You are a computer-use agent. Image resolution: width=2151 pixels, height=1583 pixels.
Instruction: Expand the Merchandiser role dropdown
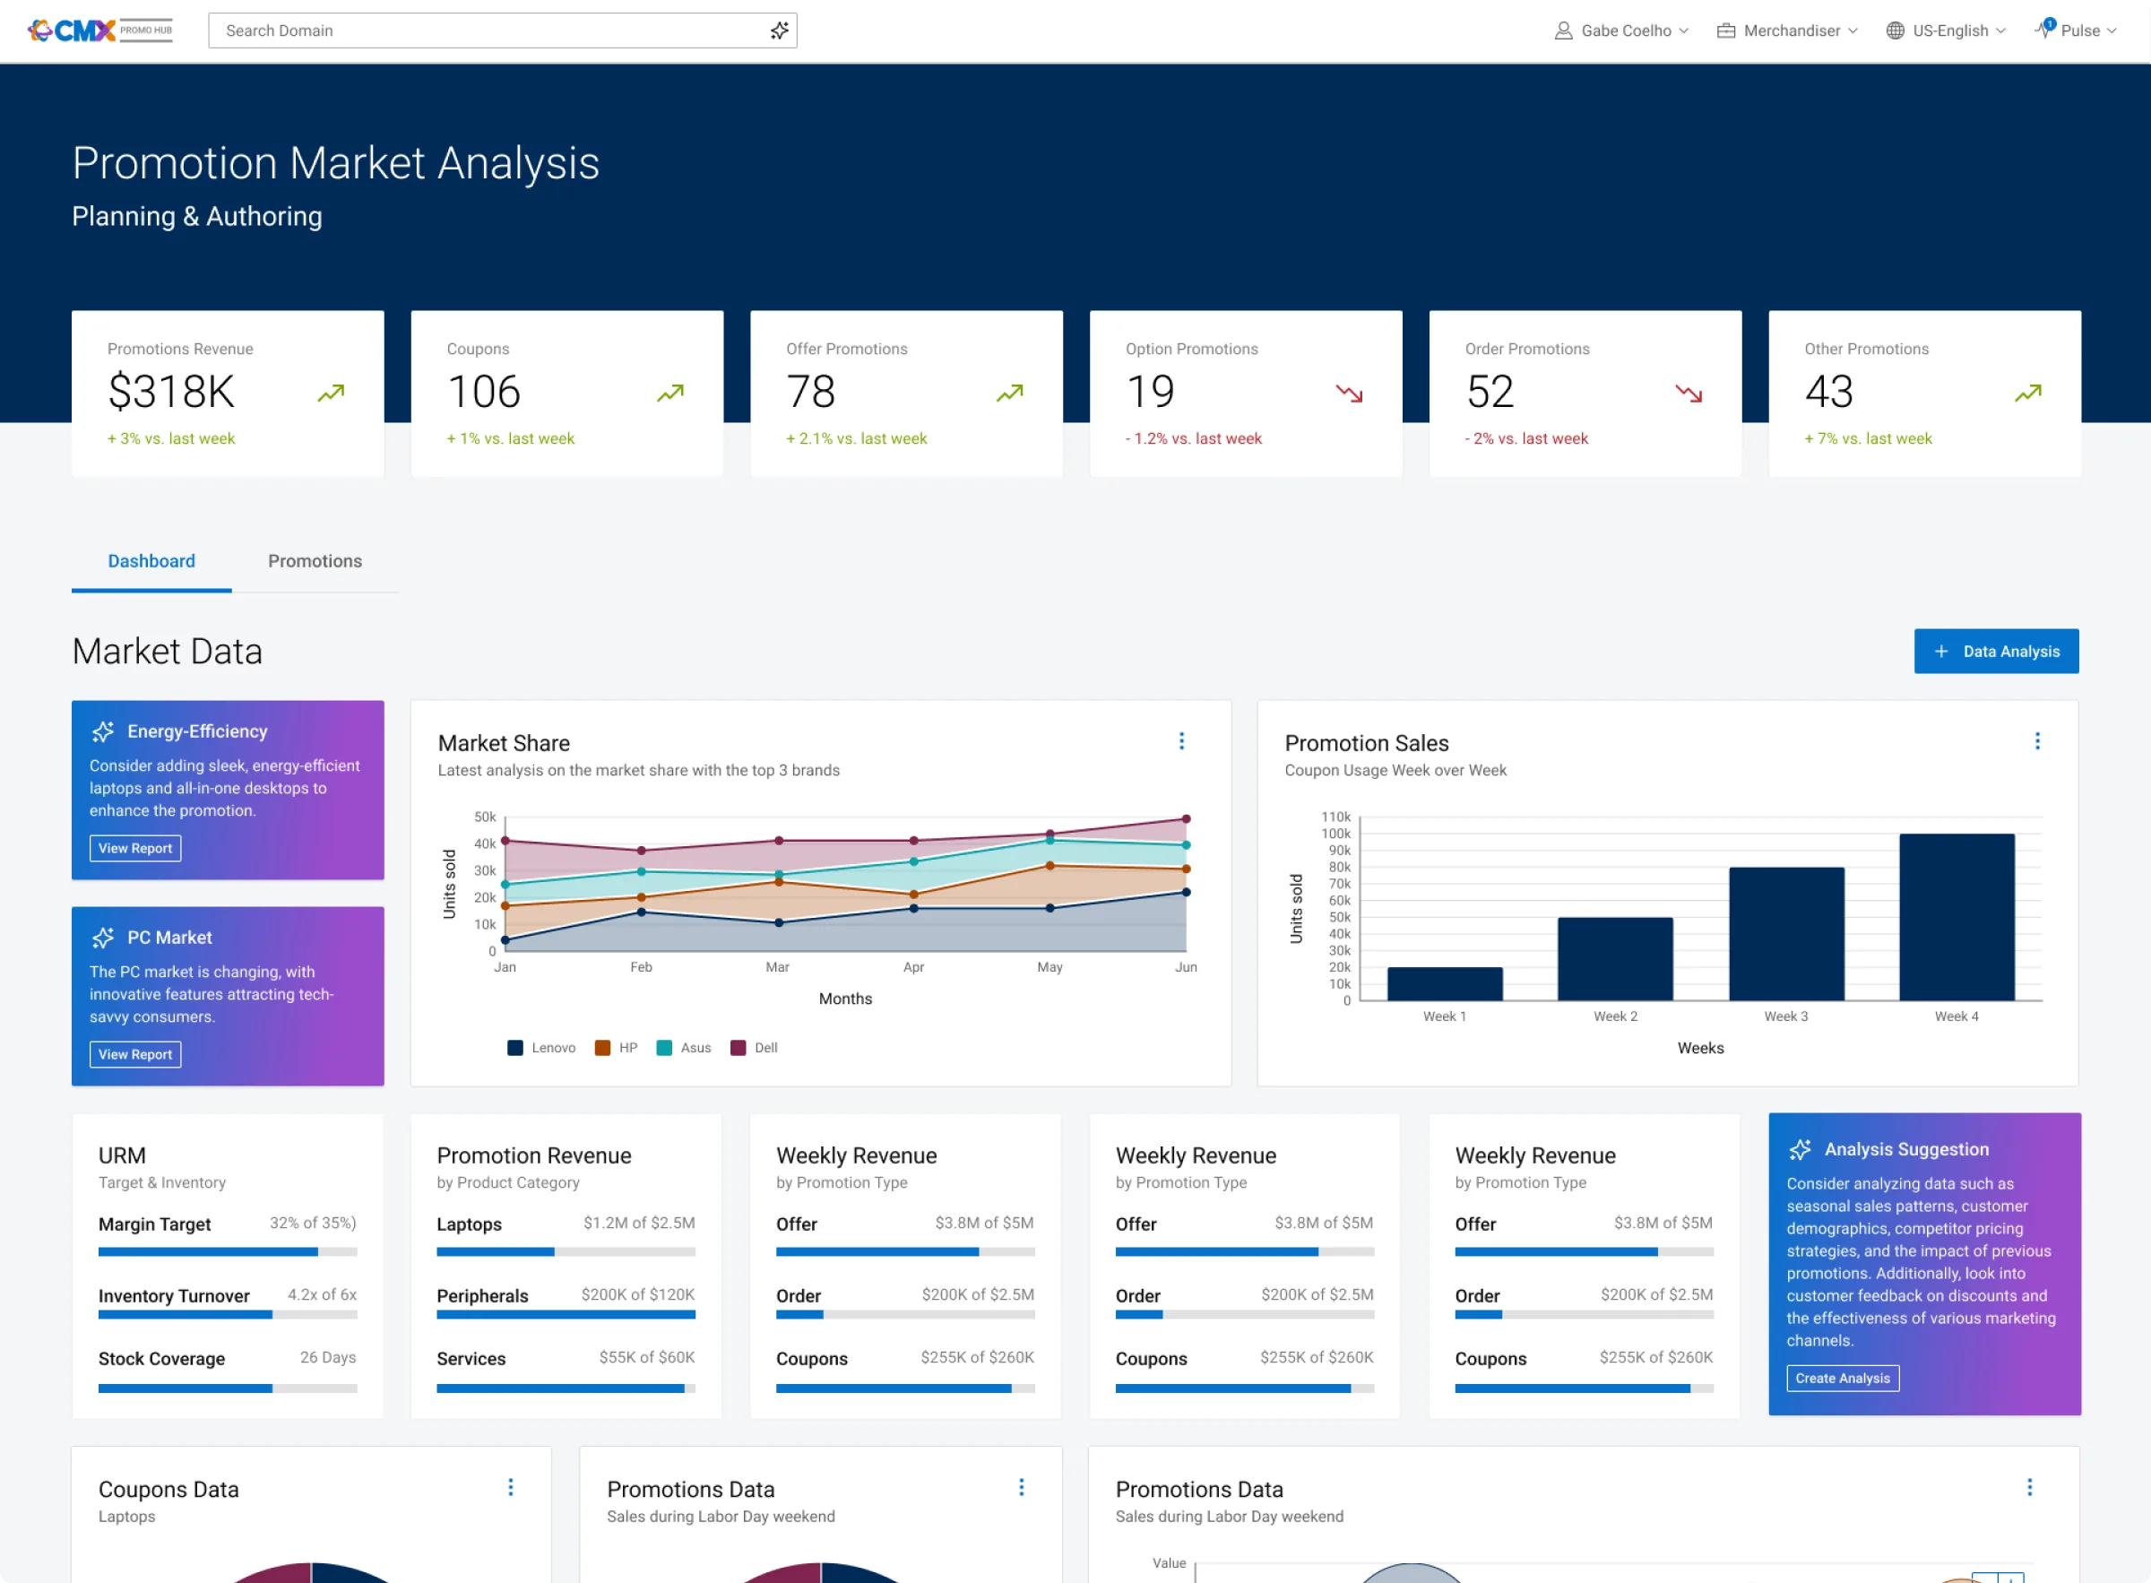[x=1788, y=30]
